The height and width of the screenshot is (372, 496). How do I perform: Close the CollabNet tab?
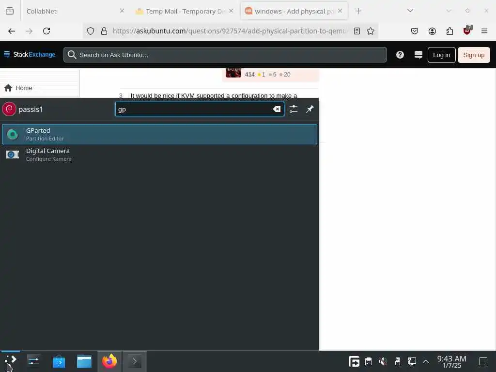(x=122, y=11)
